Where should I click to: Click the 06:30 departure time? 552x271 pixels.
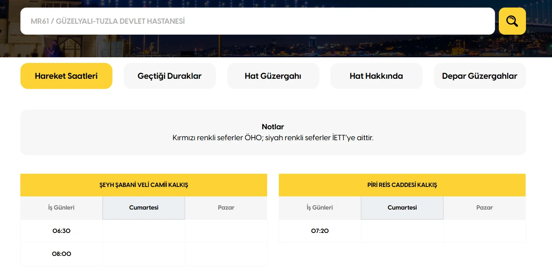pyautogui.click(x=62, y=231)
